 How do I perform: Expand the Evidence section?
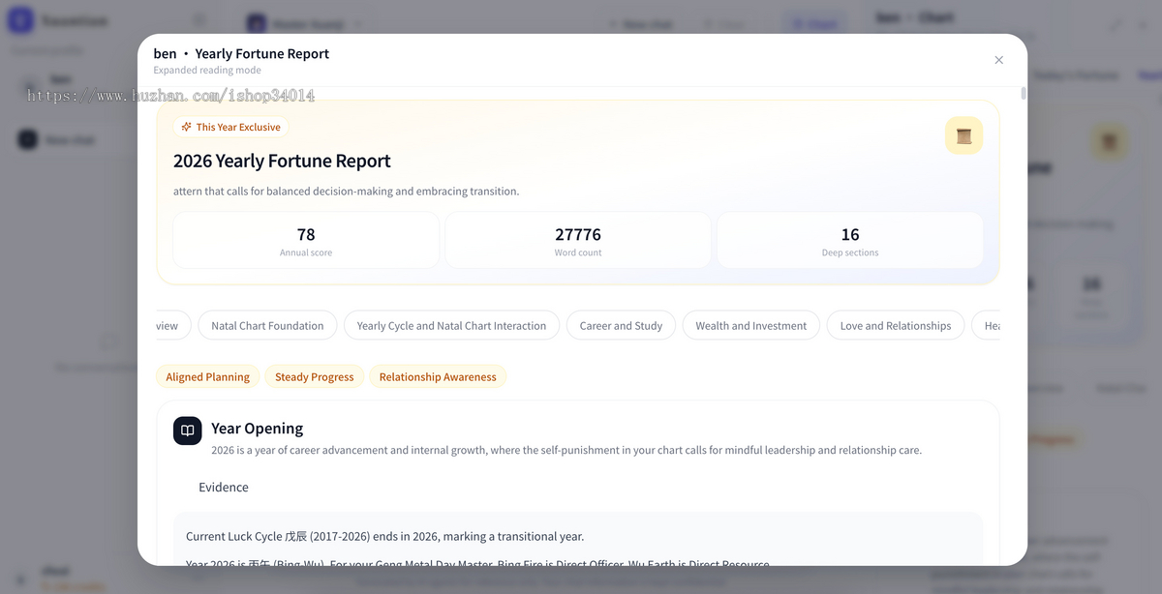pos(224,488)
